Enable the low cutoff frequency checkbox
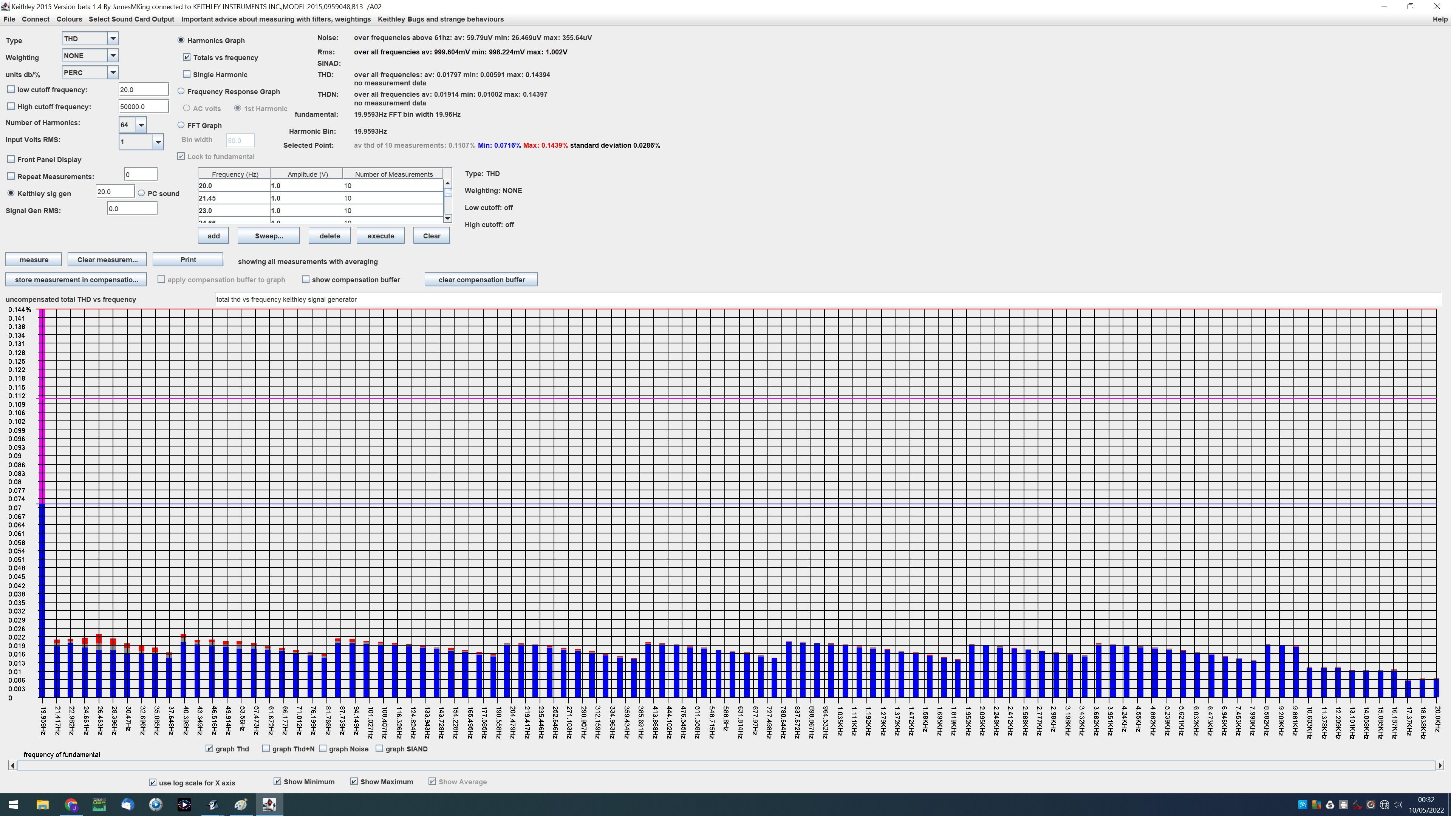This screenshot has width=1451, height=816. (x=11, y=90)
